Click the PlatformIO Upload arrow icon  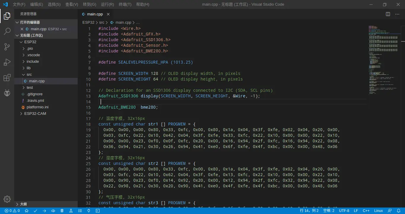pos(44,211)
